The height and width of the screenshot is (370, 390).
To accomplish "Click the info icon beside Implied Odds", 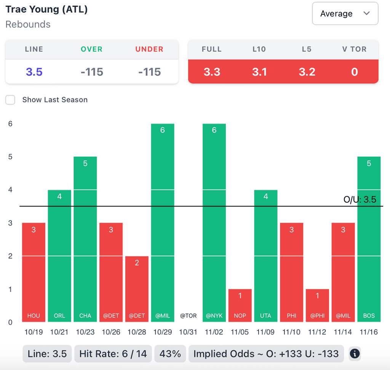I will click(x=355, y=353).
